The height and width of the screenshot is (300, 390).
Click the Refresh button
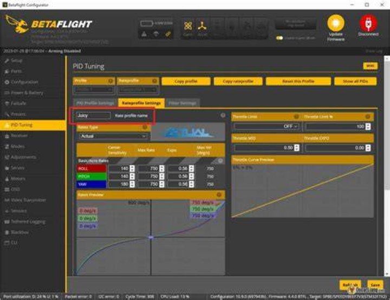point(350,285)
